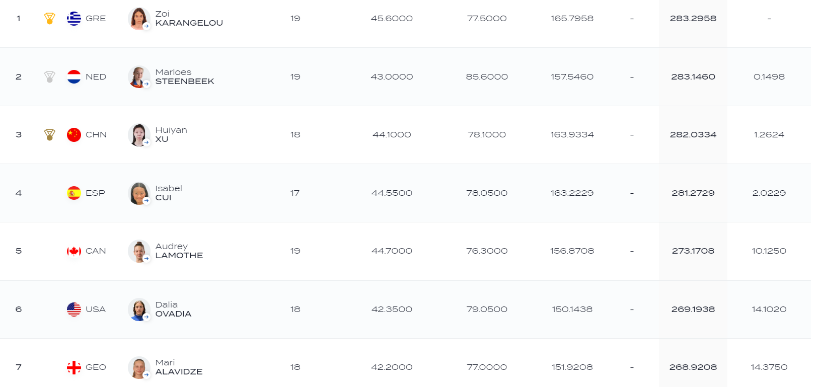Click the Georgia flag icon
Screen dimensions: 820x387
click(x=74, y=367)
